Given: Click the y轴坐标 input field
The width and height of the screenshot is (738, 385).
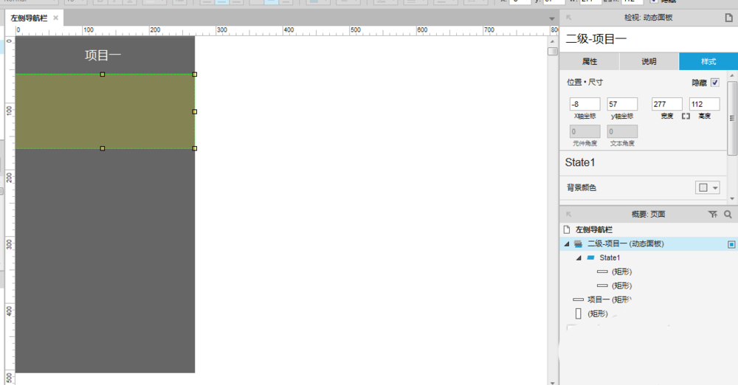Looking at the screenshot, I should 622,104.
